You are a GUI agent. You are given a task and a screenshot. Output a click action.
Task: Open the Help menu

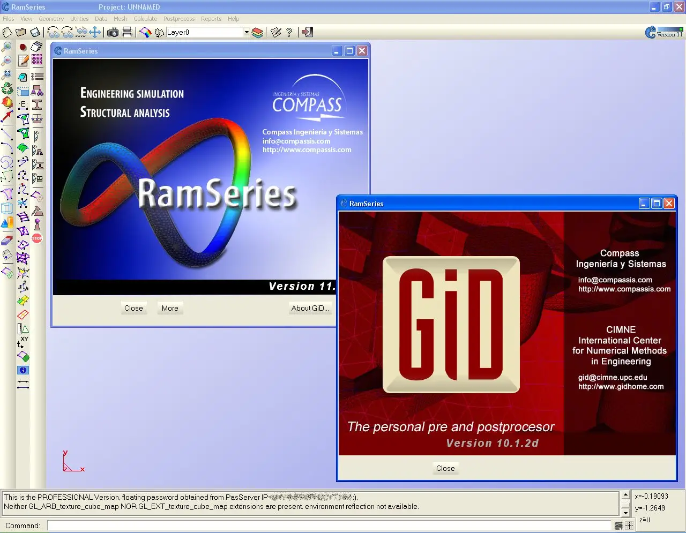pyautogui.click(x=233, y=19)
